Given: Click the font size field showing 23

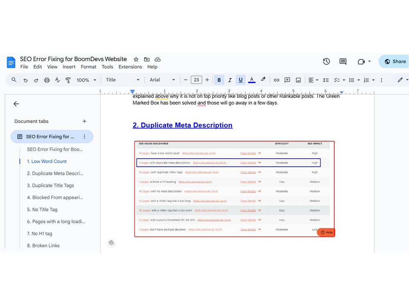Looking at the screenshot, I should pyautogui.click(x=196, y=80).
